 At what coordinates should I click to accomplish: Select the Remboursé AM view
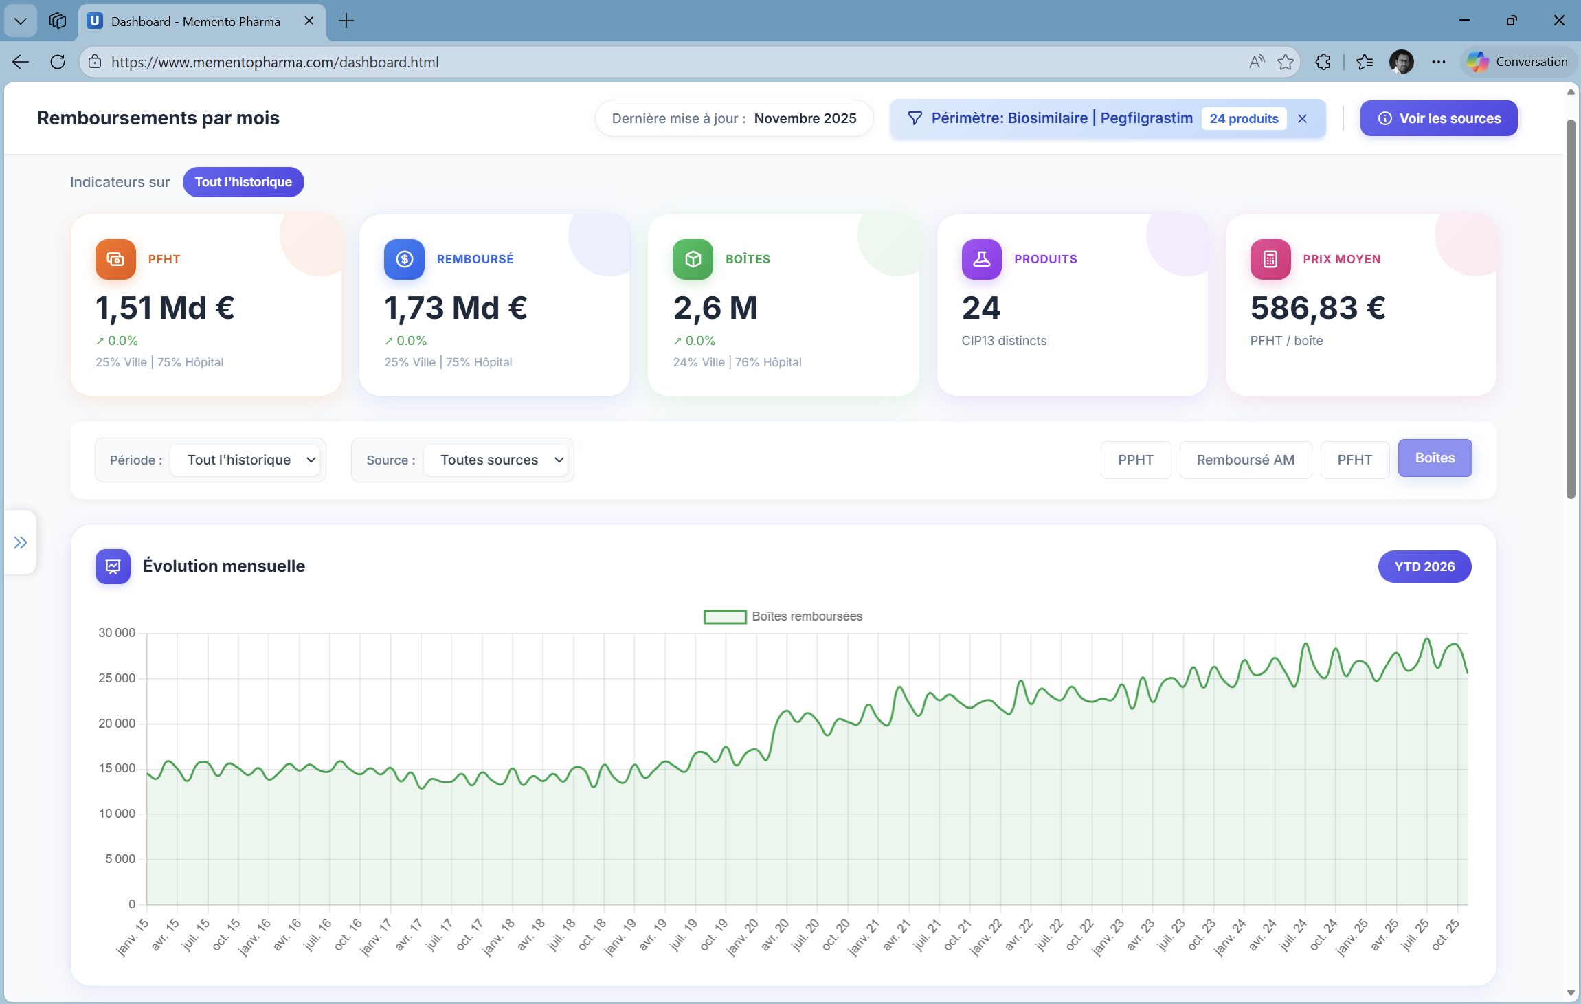pyautogui.click(x=1245, y=460)
